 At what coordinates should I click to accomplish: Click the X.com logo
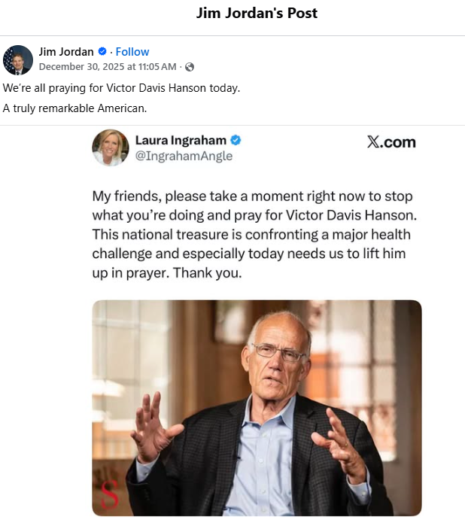[x=391, y=142]
